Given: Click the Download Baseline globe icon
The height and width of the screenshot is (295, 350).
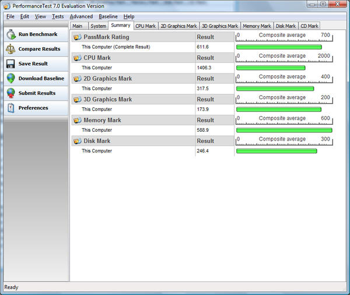Looking at the screenshot, I should tap(10, 78).
